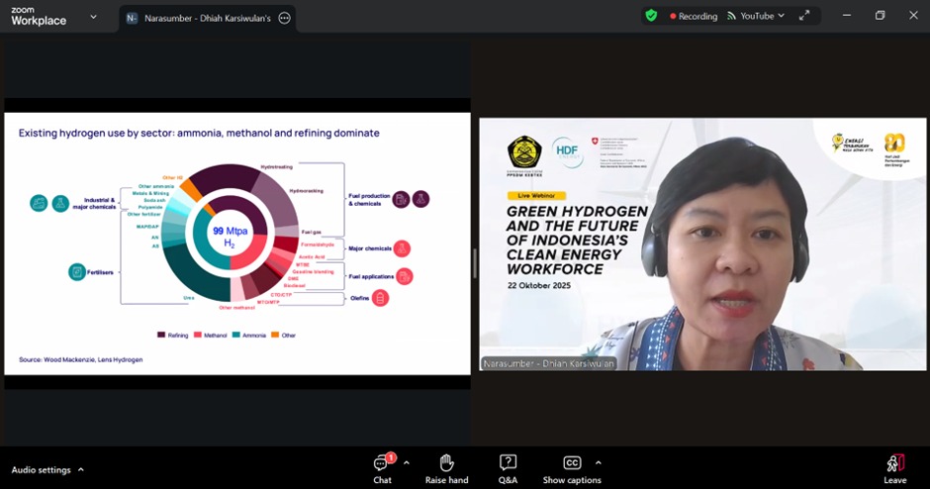Expand the Zoom Workplace dropdown chevron
Viewport: 930px width, 489px height.
[x=93, y=17]
